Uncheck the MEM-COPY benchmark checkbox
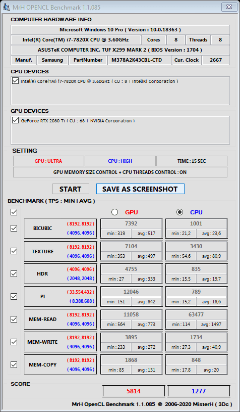Viewport: 240px width, 412px height. [14, 364]
